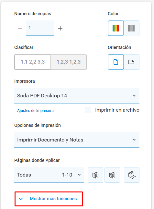Increase number of copies with plus
This screenshot has width=154, height=209.
[60, 28]
